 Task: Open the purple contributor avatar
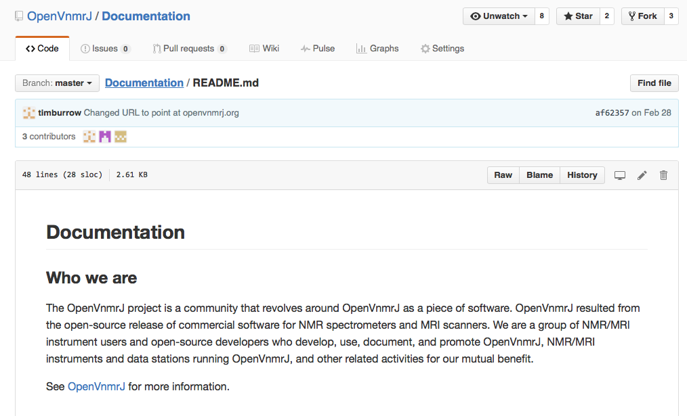(105, 137)
